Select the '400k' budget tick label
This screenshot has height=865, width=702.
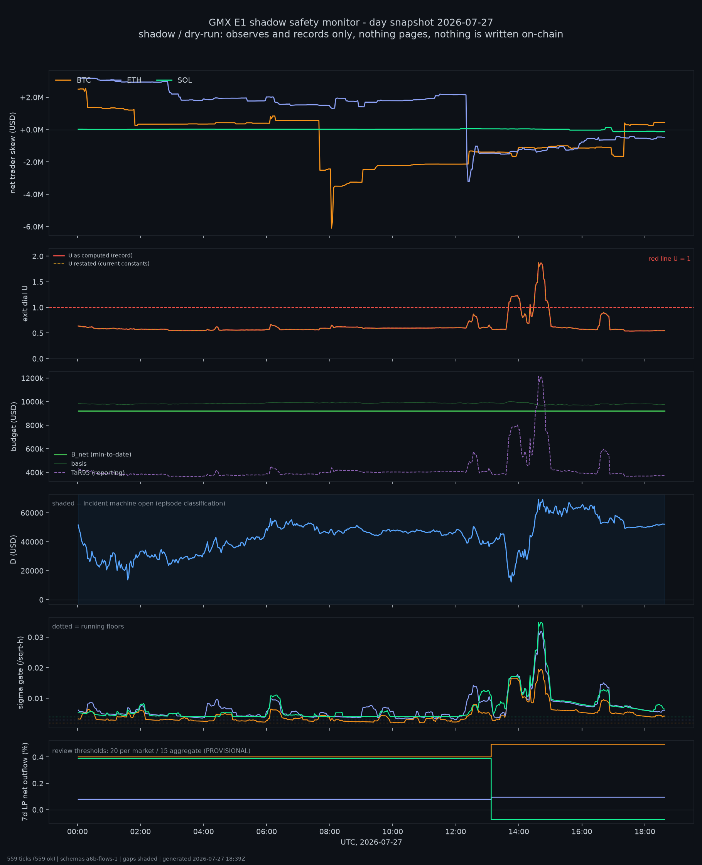pos(34,472)
